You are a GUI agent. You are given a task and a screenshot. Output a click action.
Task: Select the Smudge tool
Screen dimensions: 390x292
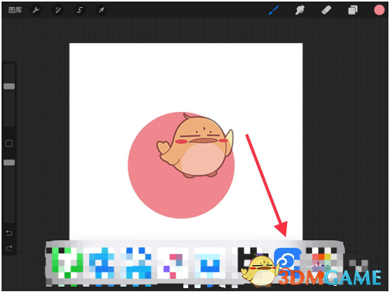coord(299,10)
